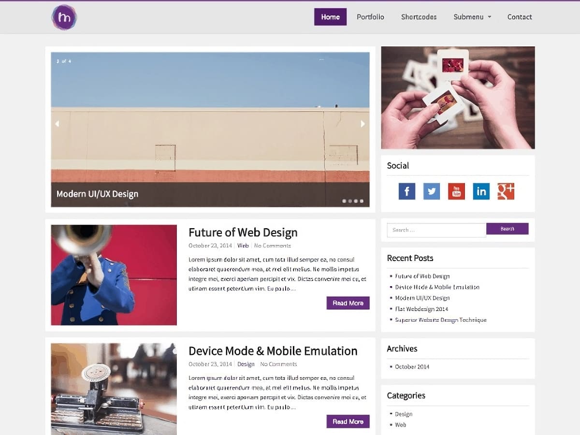Go to the previous slide arrow
The height and width of the screenshot is (435, 580).
point(57,124)
